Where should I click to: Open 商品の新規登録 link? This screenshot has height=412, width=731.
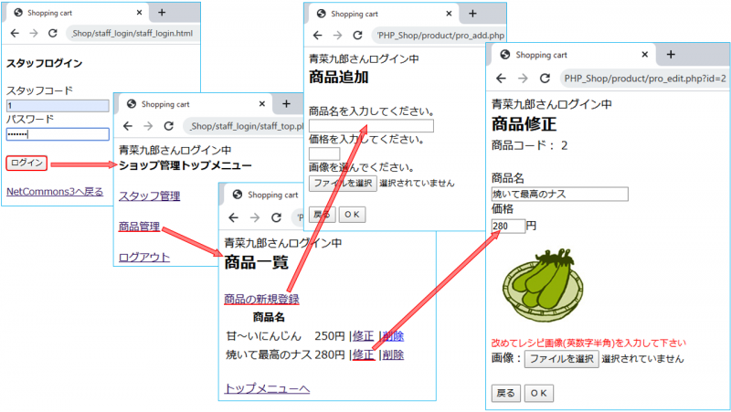[x=261, y=300]
